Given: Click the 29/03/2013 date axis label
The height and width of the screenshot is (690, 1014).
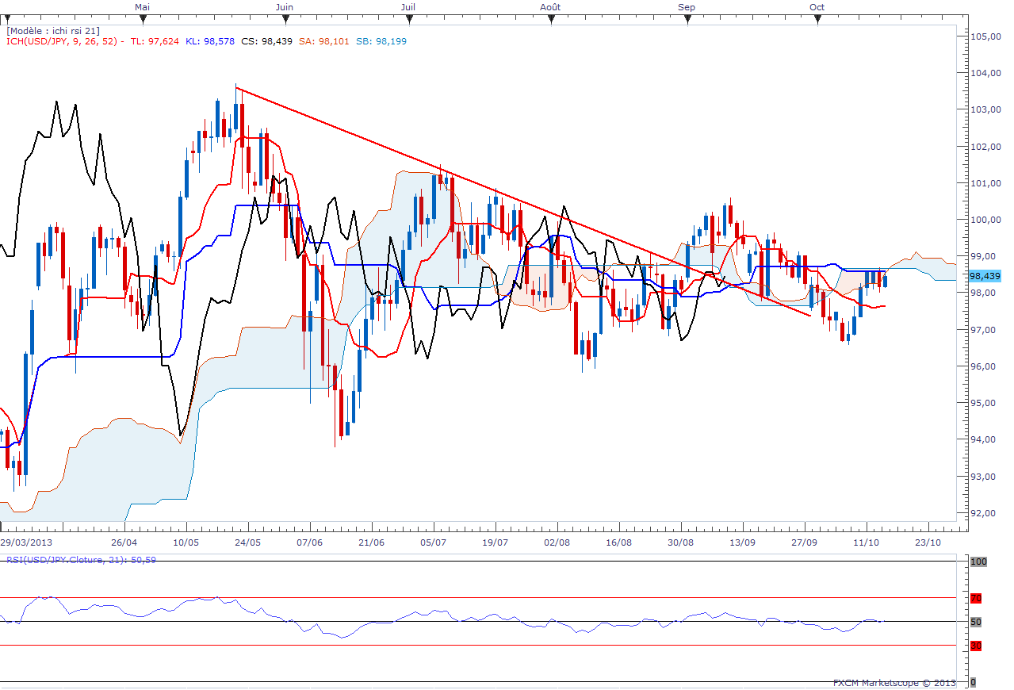Looking at the screenshot, I should tap(28, 542).
